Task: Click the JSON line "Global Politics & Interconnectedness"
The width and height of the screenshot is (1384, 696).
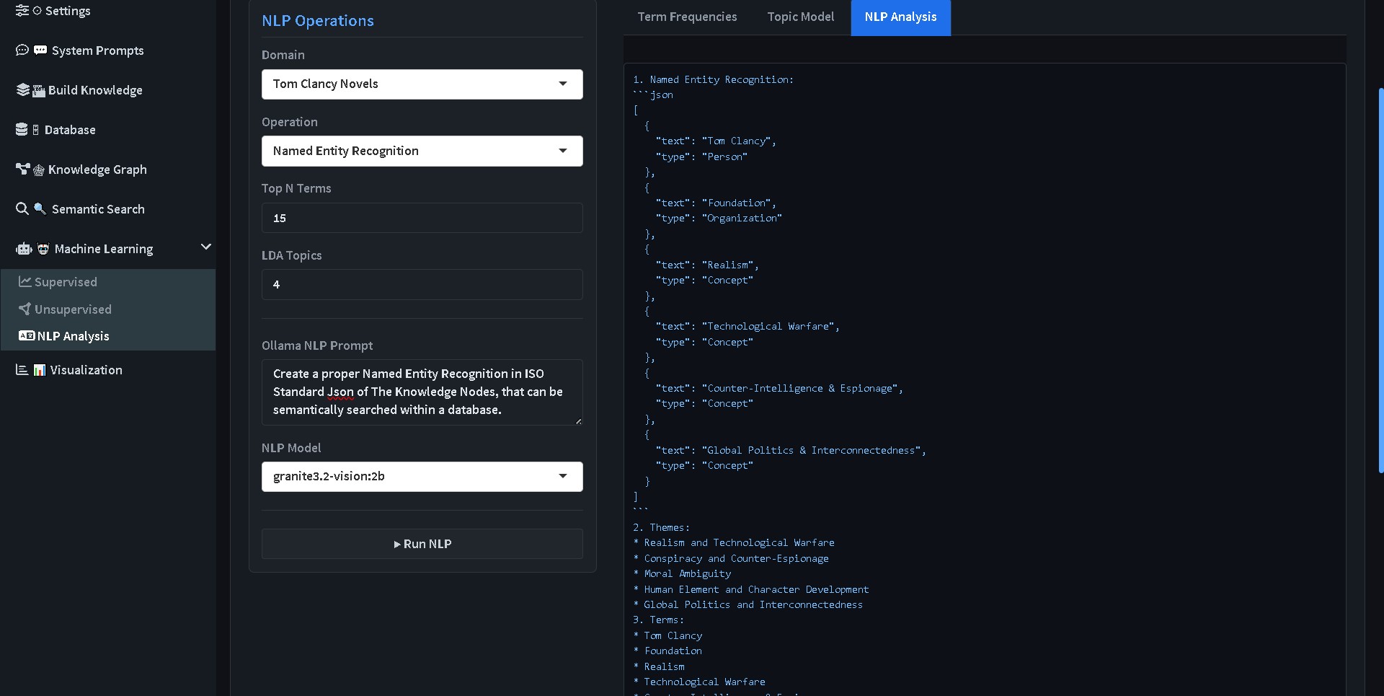Action: click(x=791, y=451)
